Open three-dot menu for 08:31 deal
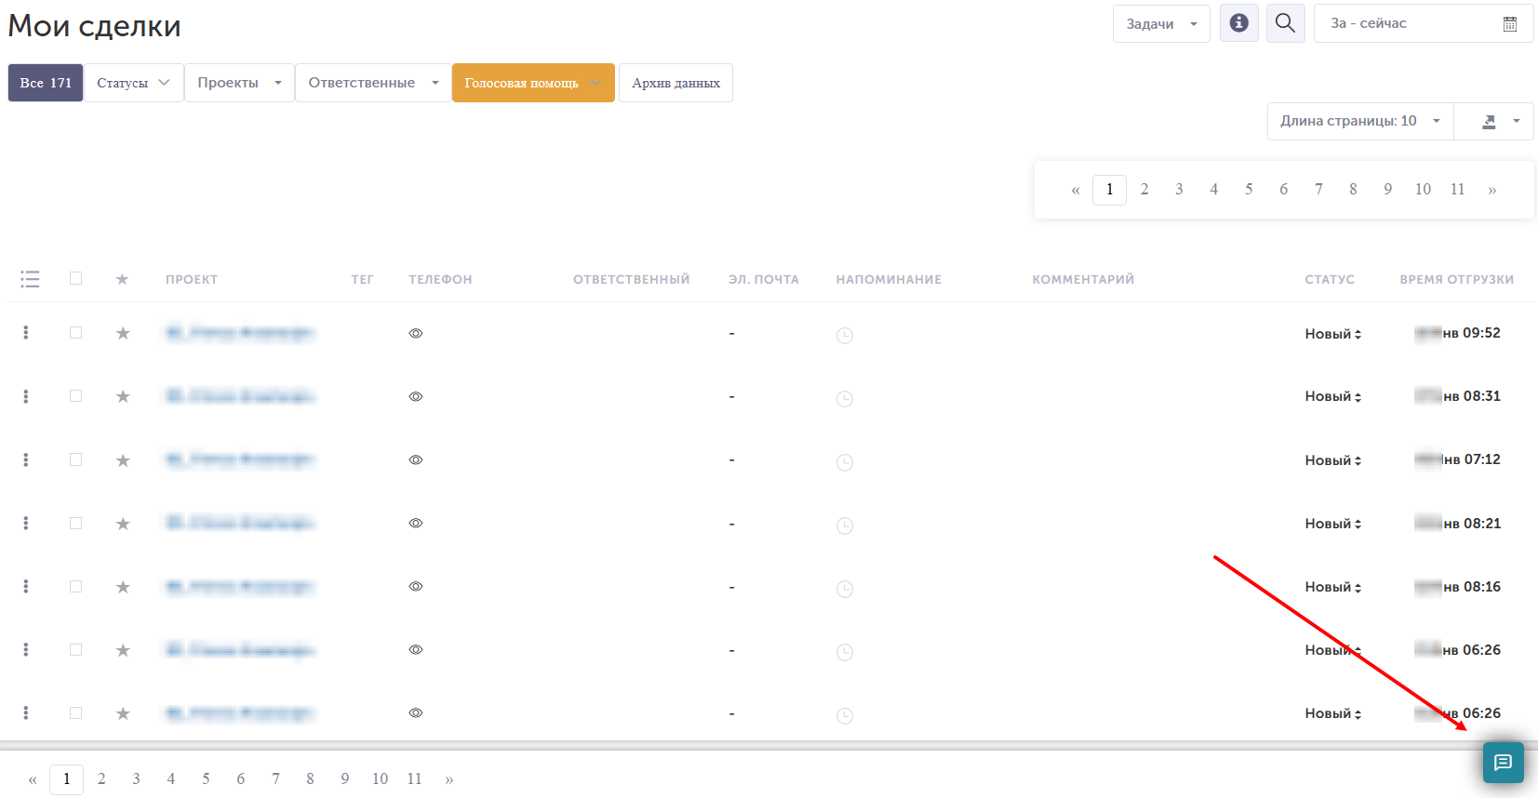Viewport: 1538px width, 798px height. (26, 396)
